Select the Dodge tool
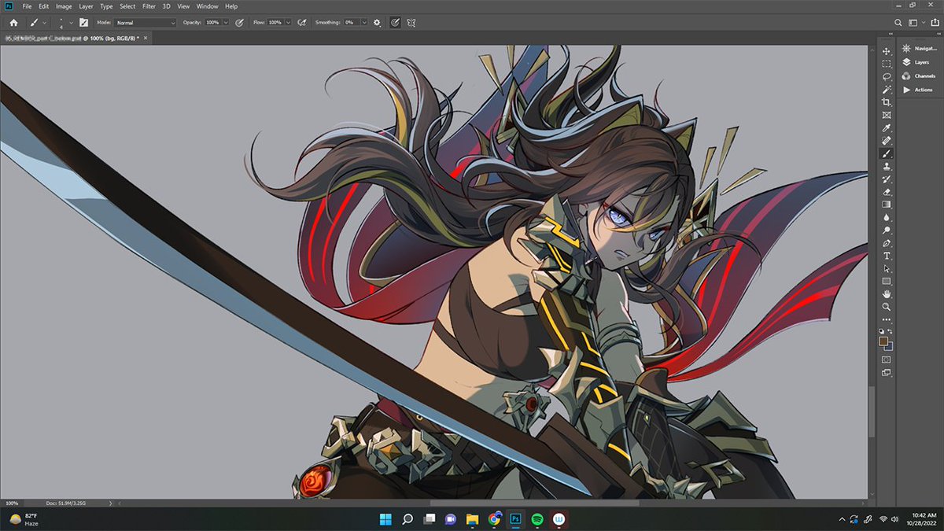 (887, 230)
